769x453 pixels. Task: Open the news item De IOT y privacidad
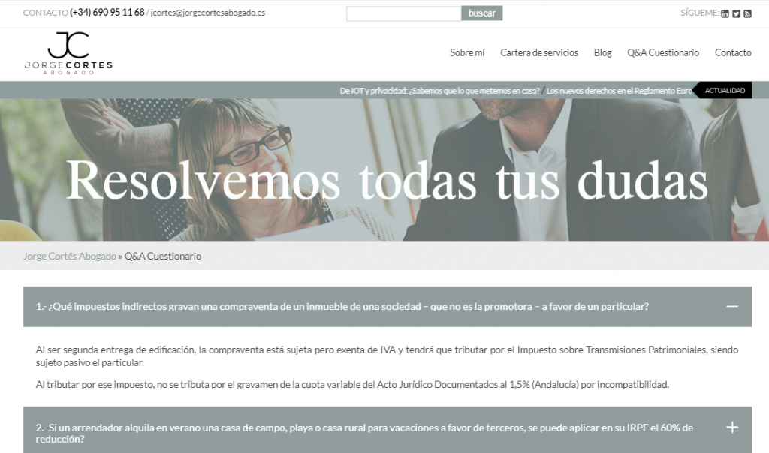439,91
